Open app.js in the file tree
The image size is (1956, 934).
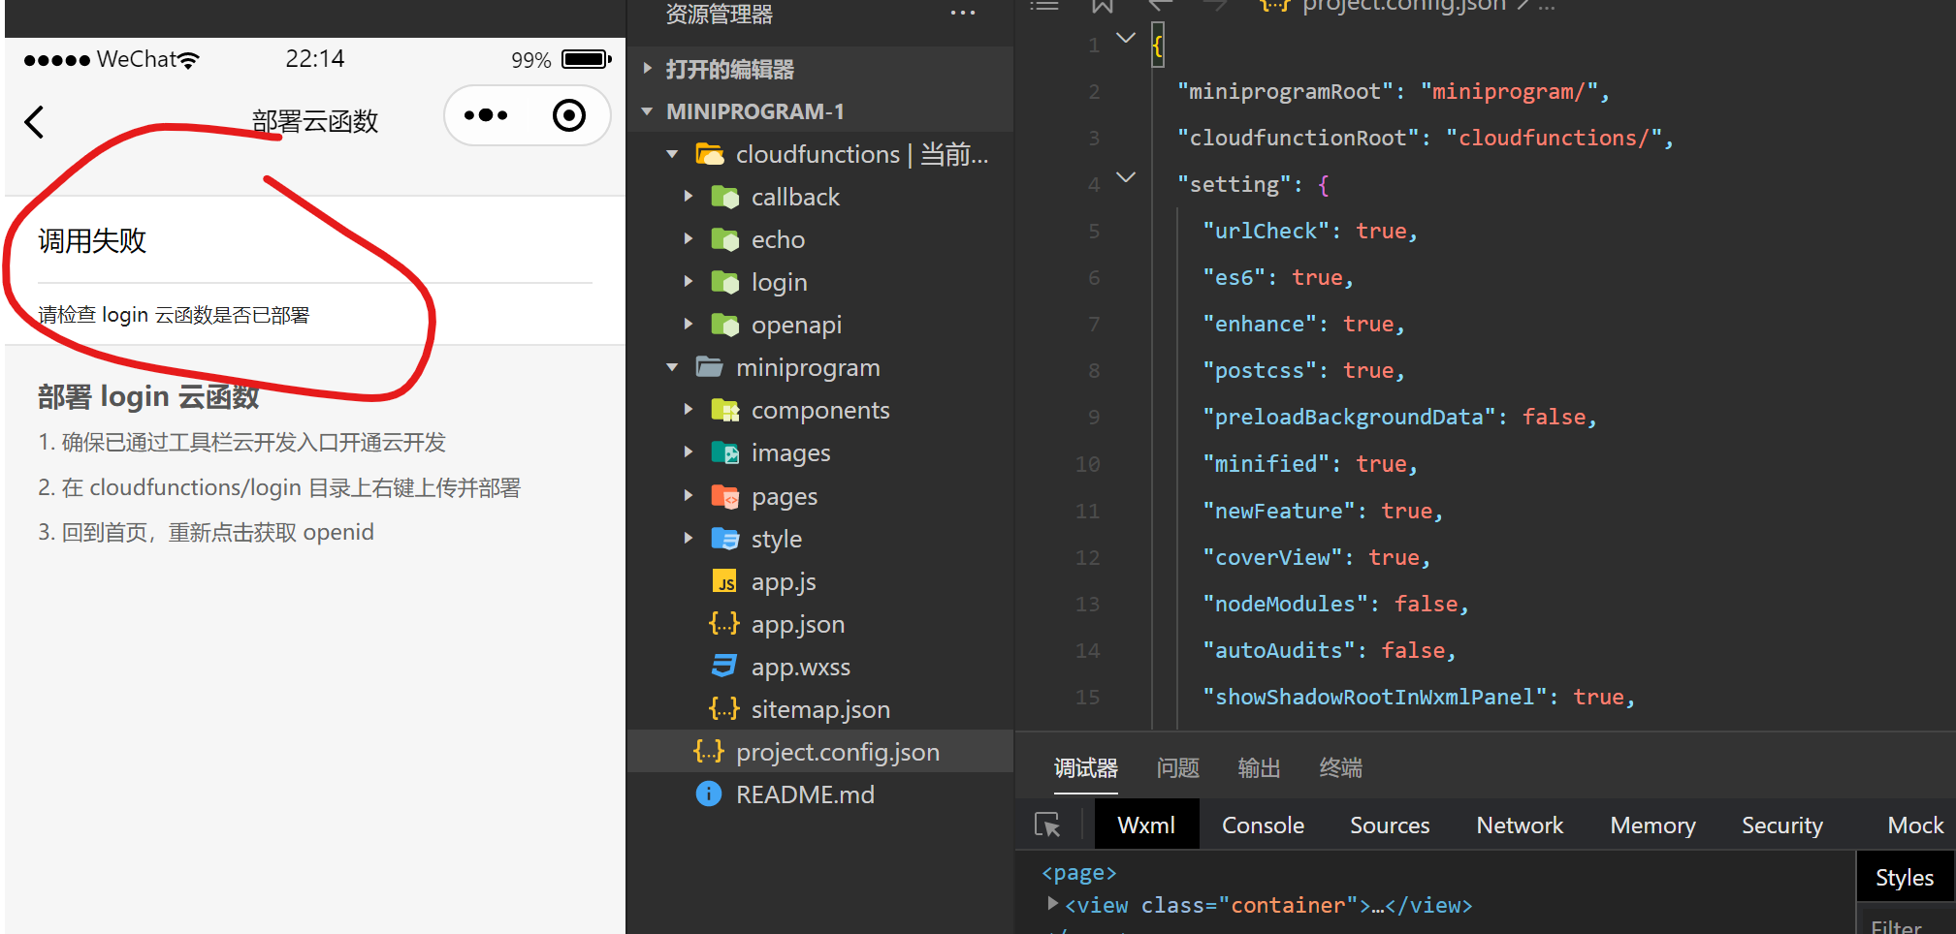784,581
